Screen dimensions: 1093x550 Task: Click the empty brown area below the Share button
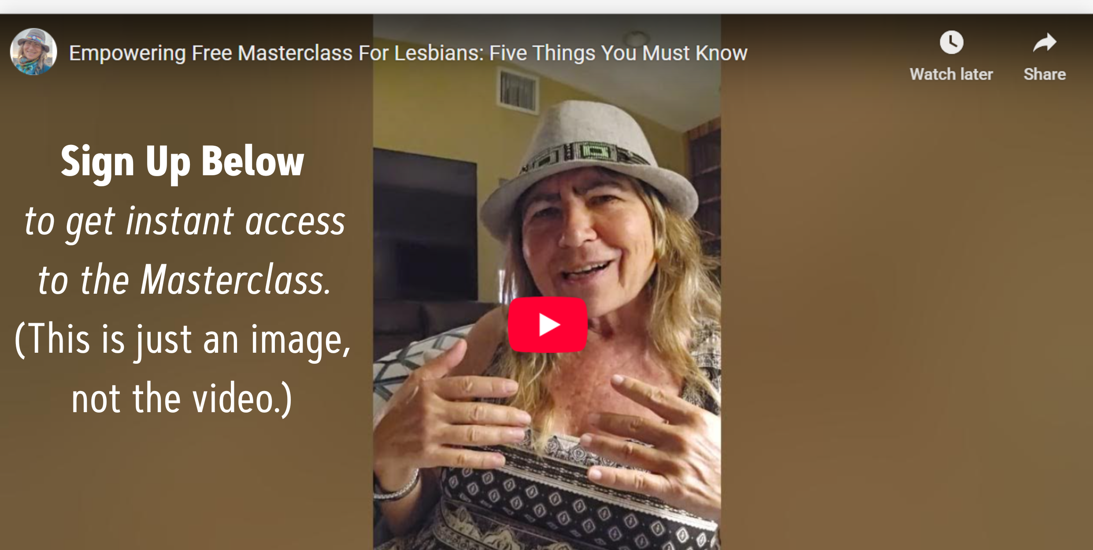[x=908, y=308]
